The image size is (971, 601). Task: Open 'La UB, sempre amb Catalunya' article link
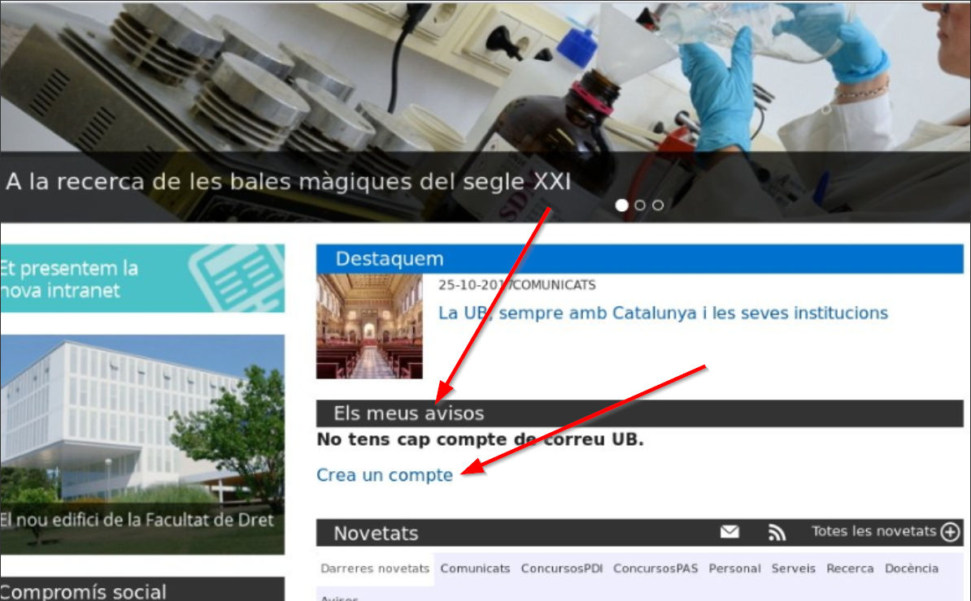[x=663, y=313]
